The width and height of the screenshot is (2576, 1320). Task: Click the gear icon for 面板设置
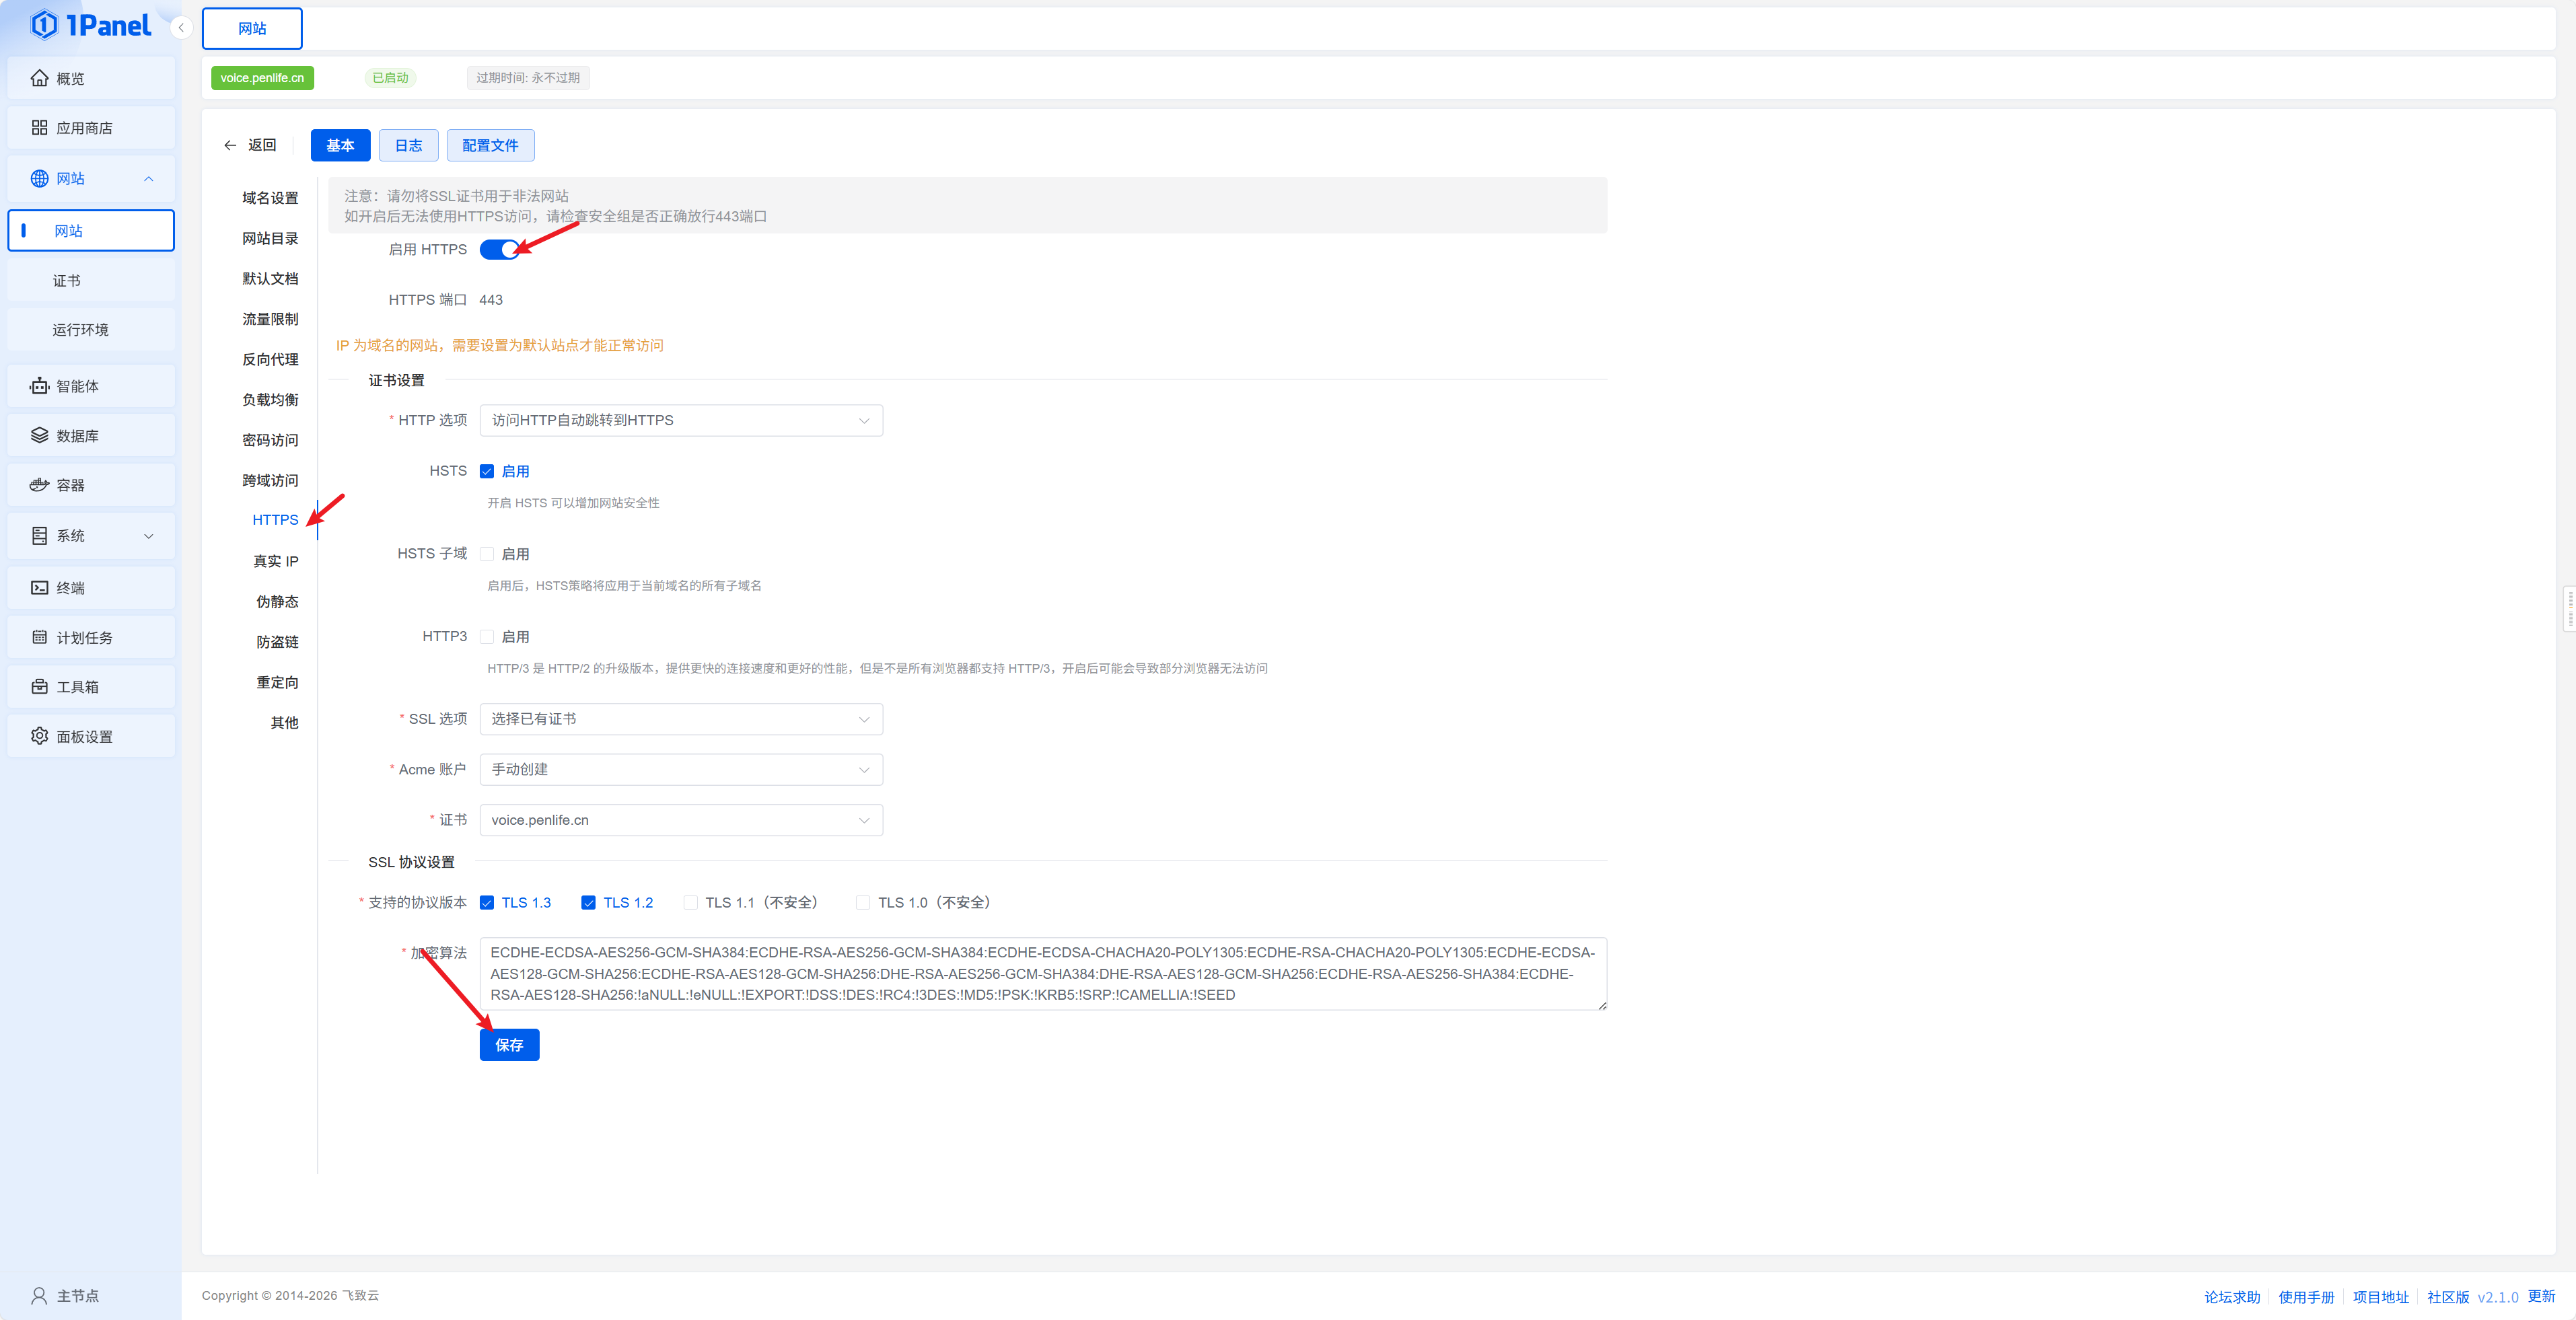click(39, 736)
